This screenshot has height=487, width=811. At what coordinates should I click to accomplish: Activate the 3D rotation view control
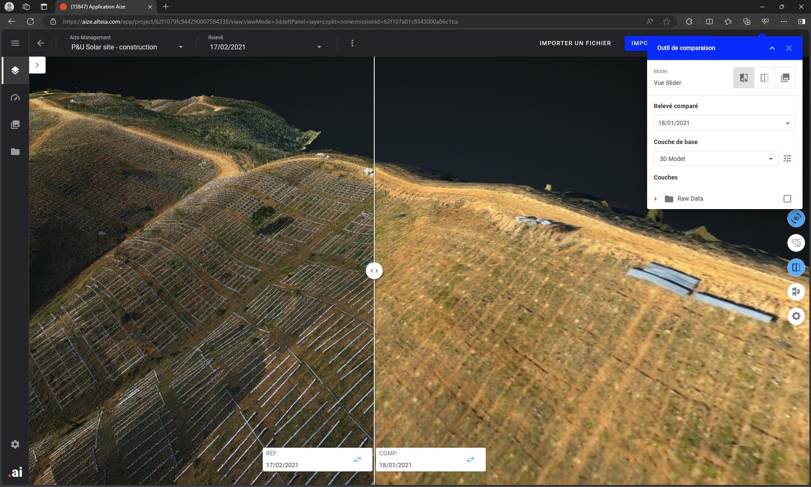(x=796, y=218)
